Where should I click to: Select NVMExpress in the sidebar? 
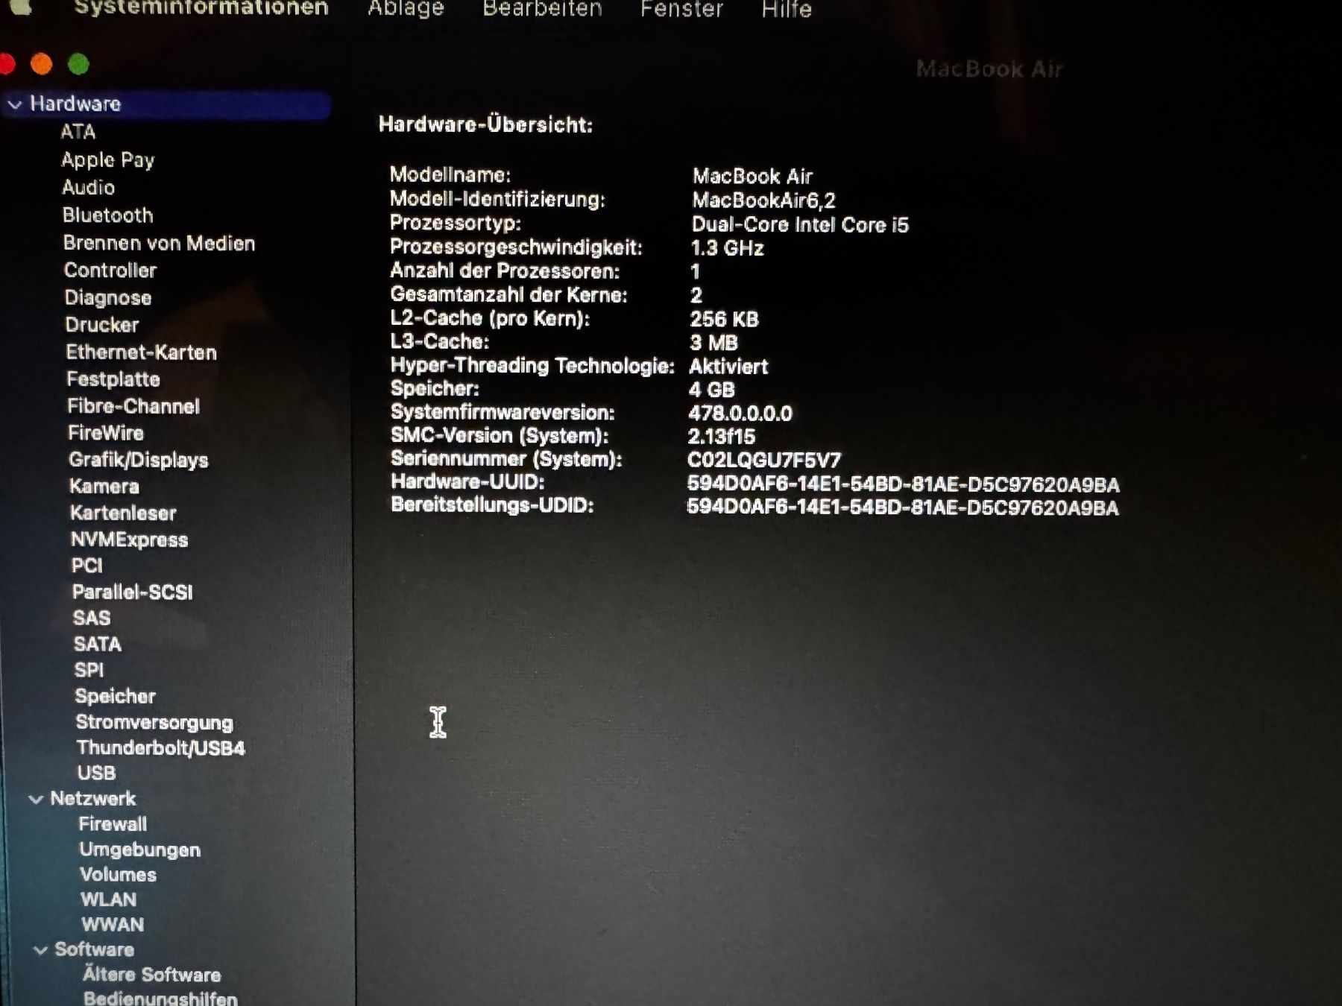pos(129,540)
